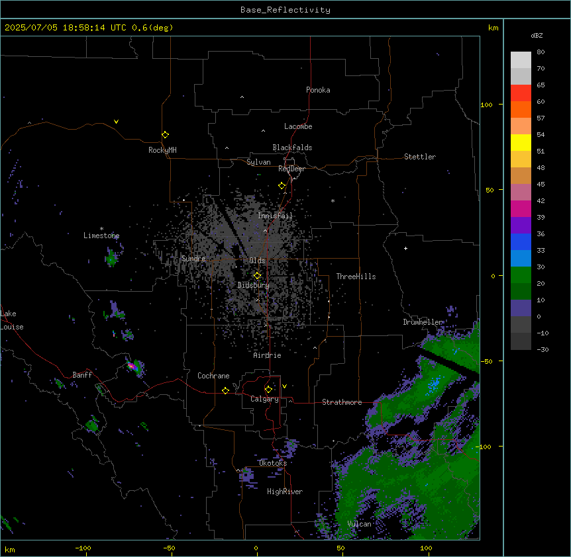Click the RedDeer city label

pyautogui.click(x=291, y=169)
